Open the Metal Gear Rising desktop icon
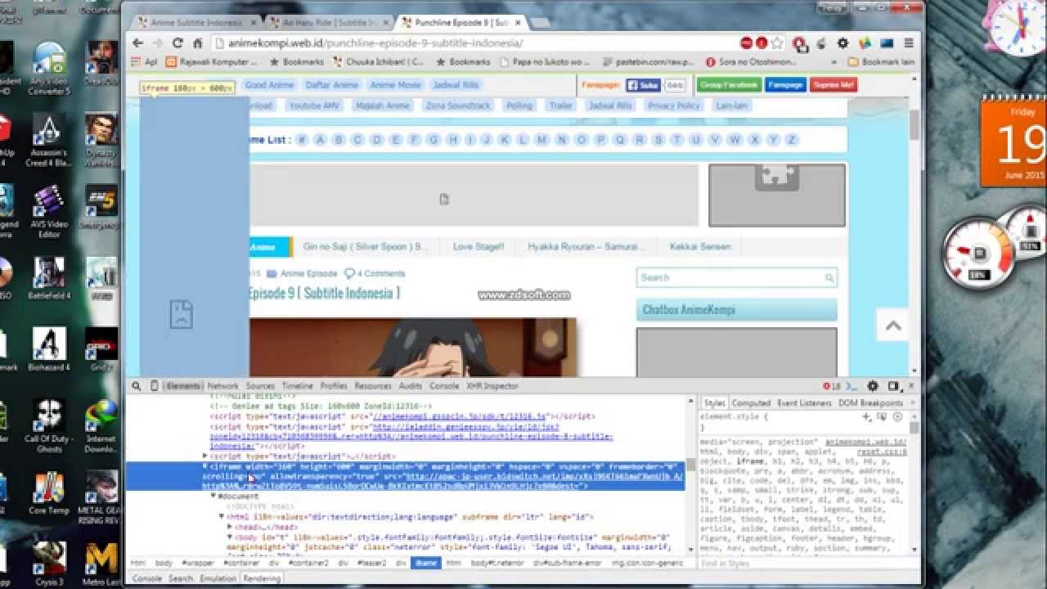Viewport: 1047px width, 589px height. click(101, 497)
